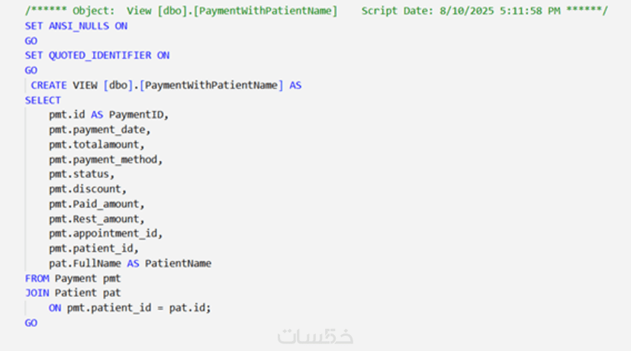Click the Khamsat watermark logo at bottom

point(315,336)
